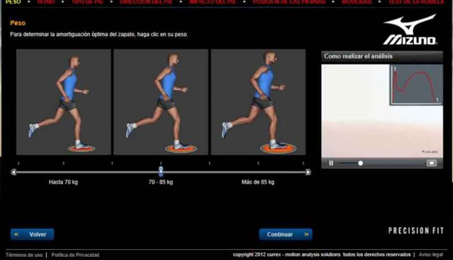
Task: Select the middle runner image, 70 - 85 kg
Action: click(161, 102)
